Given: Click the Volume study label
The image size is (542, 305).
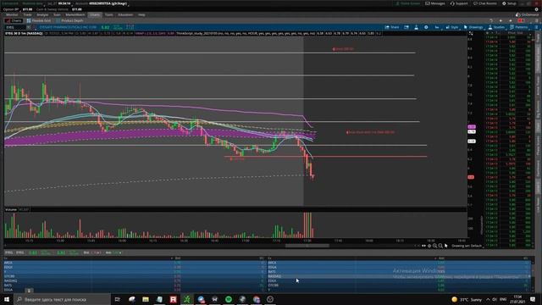Looking at the screenshot, I should click(11, 209).
